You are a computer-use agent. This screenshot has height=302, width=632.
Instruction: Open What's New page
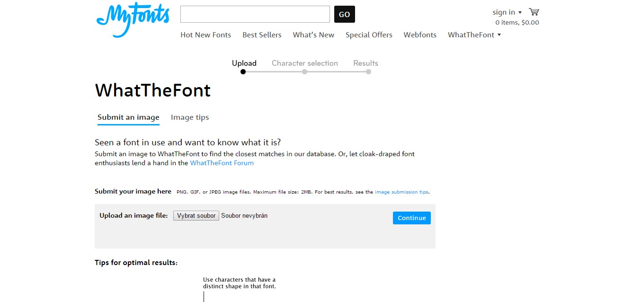(313, 35)
